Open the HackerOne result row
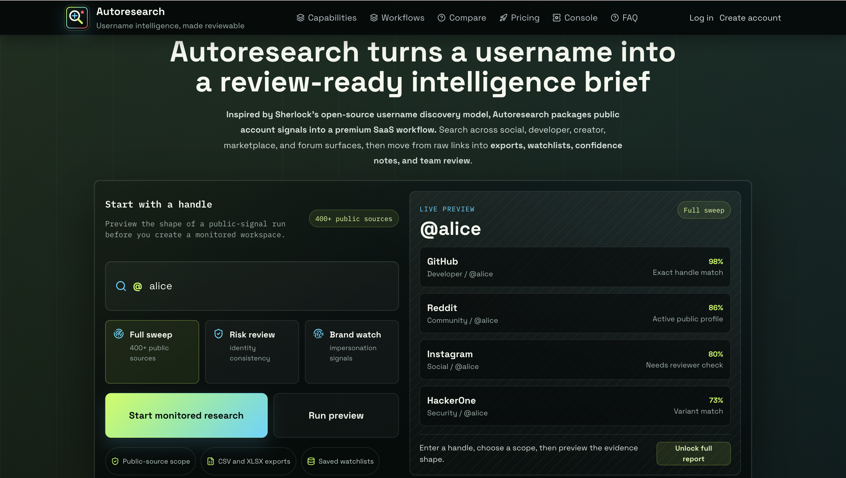Screen dimensions: 846x478 pyautogui.click(x=575, y=406)
